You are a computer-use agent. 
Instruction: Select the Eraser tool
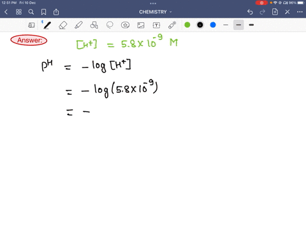63,25
